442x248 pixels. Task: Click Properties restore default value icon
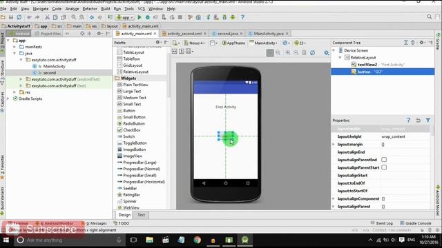[418, 120]
